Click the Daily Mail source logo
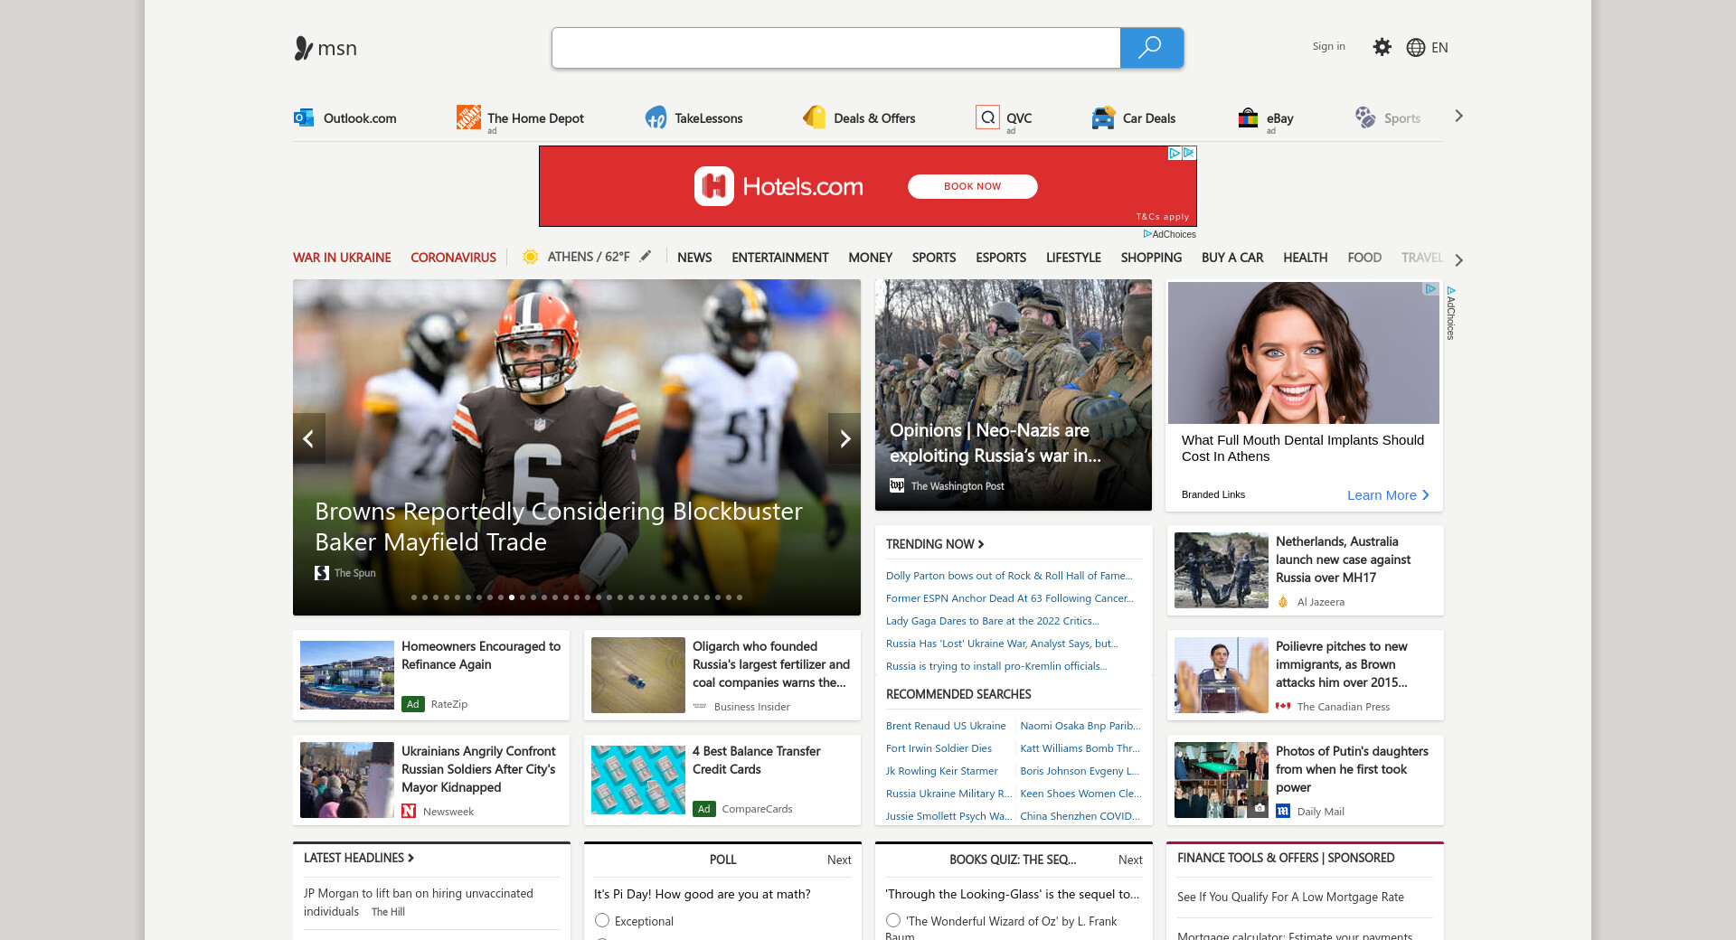The height and width of the screenshot is (940, 1736). point(1283,811)
